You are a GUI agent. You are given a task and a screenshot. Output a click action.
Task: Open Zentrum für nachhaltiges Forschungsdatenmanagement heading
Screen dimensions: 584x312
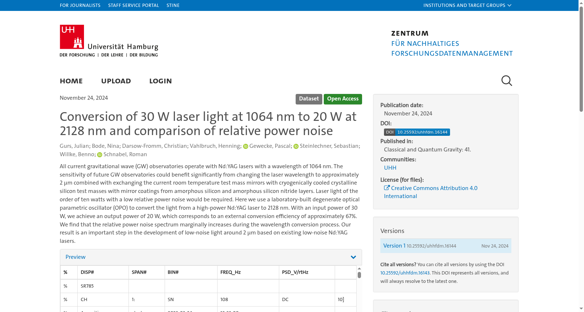452,43
